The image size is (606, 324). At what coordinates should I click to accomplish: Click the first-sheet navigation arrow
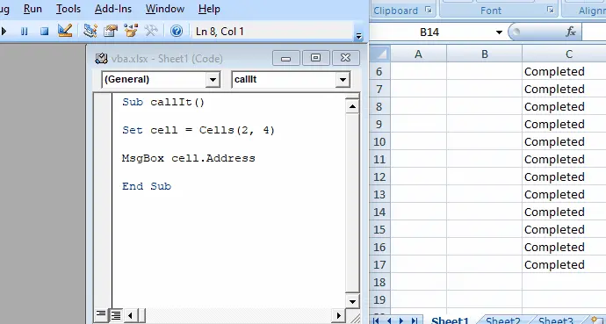(376, 320)
